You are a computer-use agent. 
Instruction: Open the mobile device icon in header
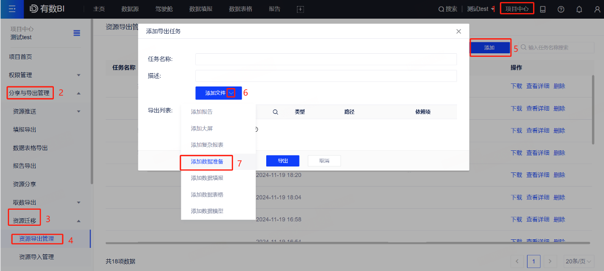[x=543, y=9]
